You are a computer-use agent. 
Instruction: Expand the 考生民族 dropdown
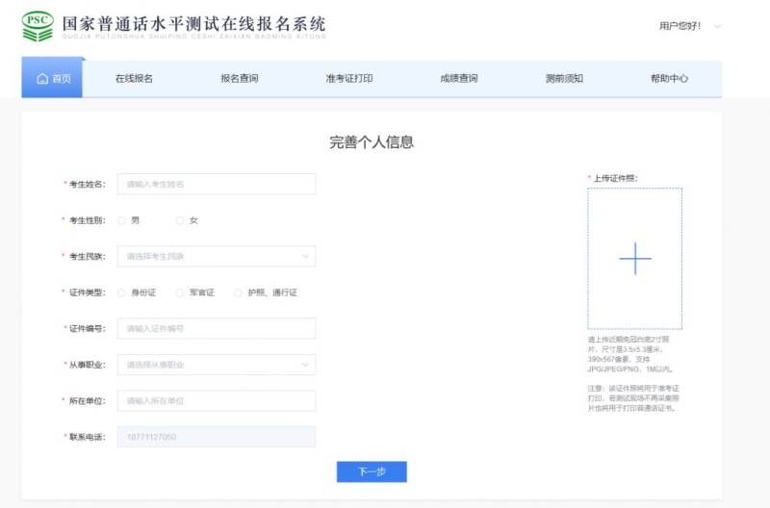(x=216, y=256)
